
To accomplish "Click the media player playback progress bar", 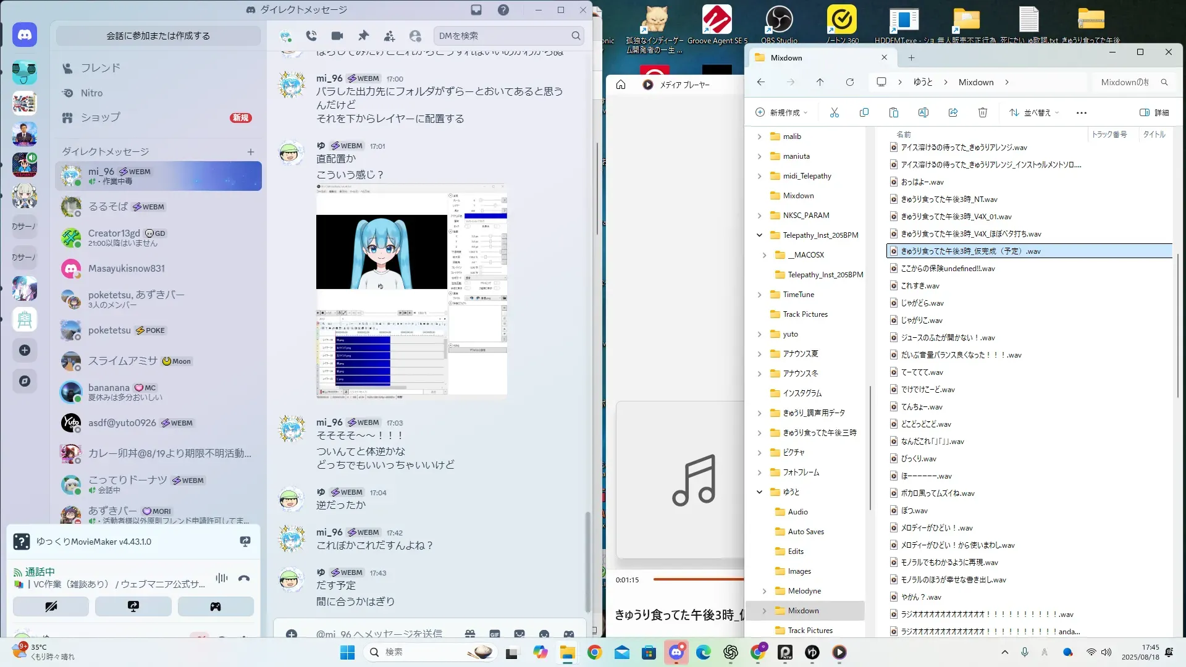I will click(698, 579).
